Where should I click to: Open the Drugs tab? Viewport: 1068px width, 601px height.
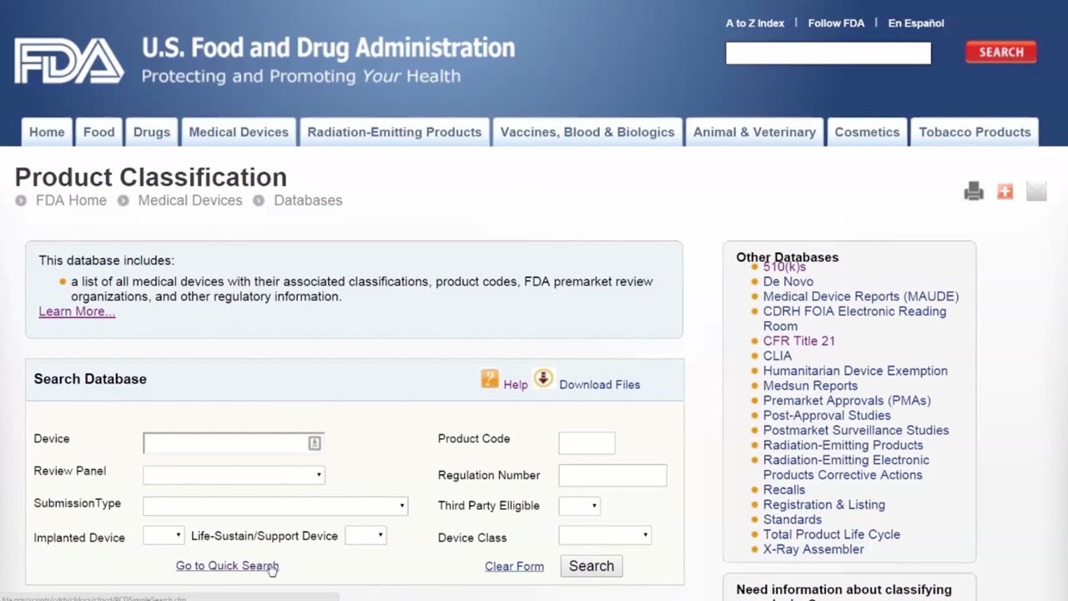click(x=152, y=132)
